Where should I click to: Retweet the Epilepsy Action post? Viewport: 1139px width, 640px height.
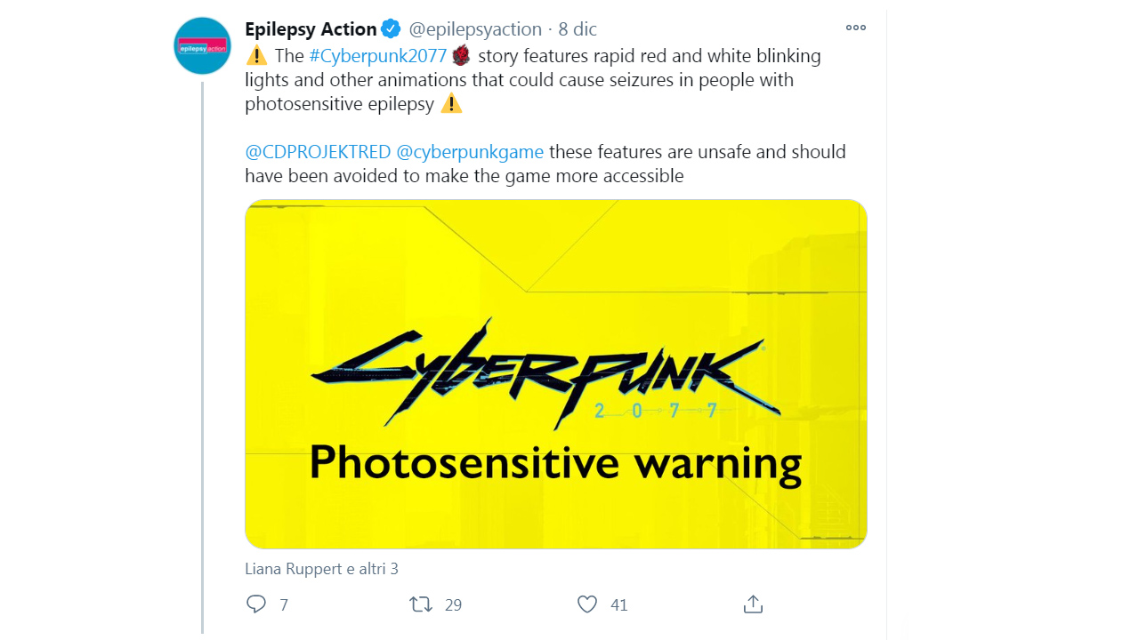420,604
